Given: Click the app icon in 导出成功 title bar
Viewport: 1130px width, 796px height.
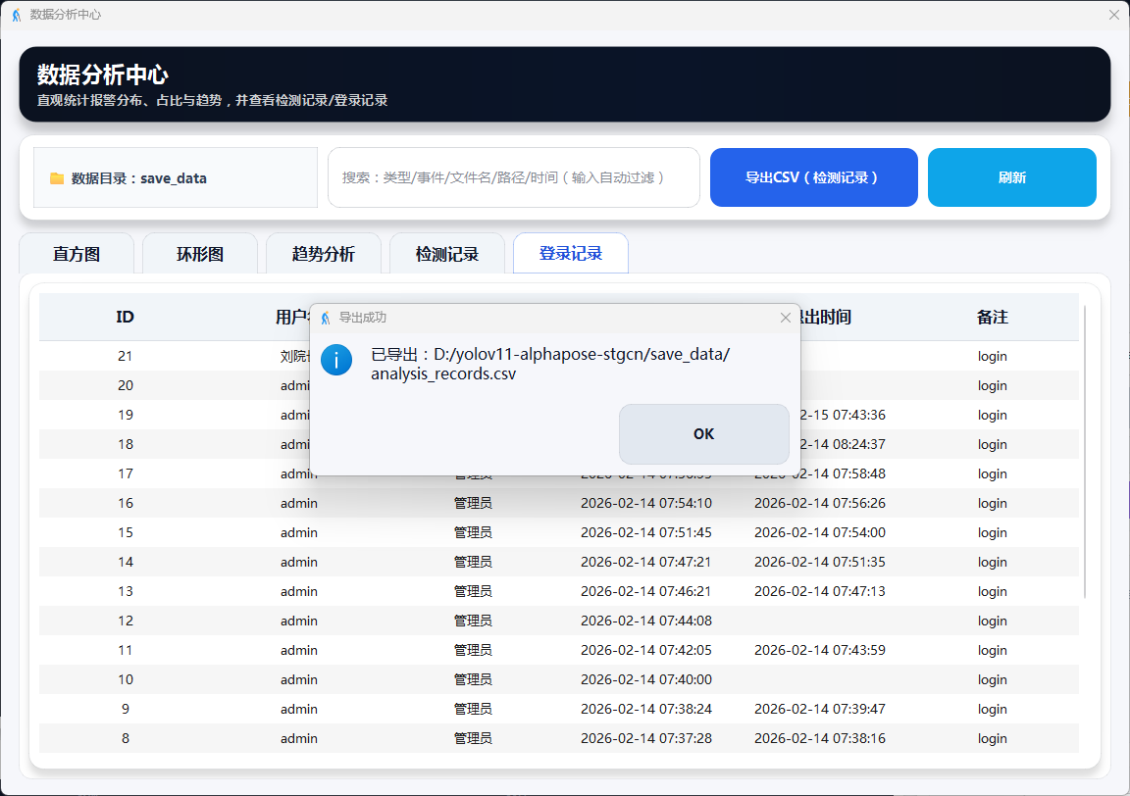Looking at the screenshot, I should pyautogui.click(x=325, y=318).
